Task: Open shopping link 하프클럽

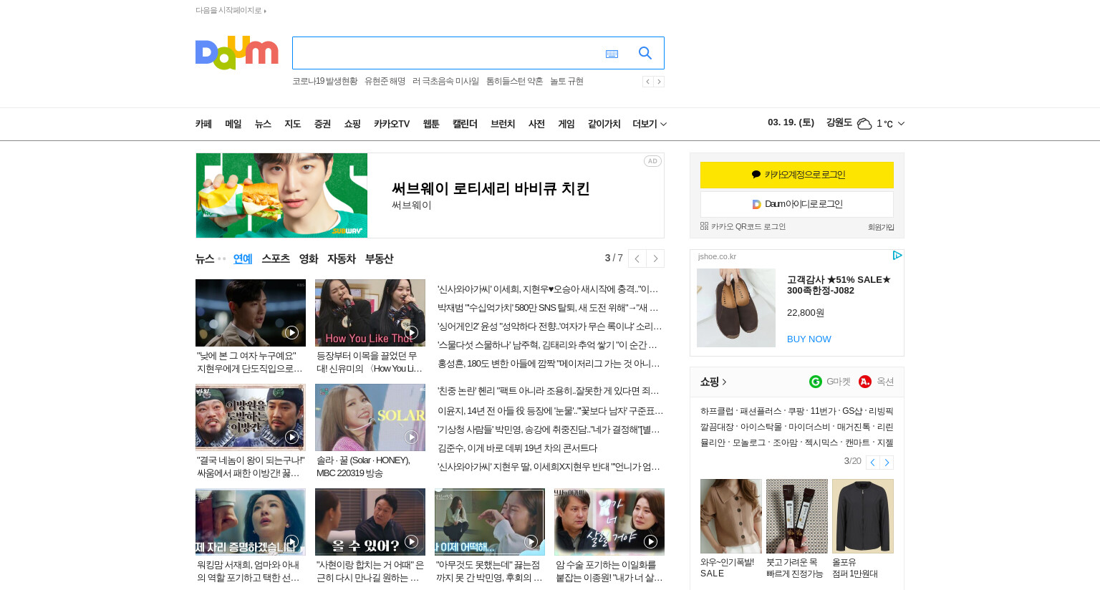Action: pos(717,411)
